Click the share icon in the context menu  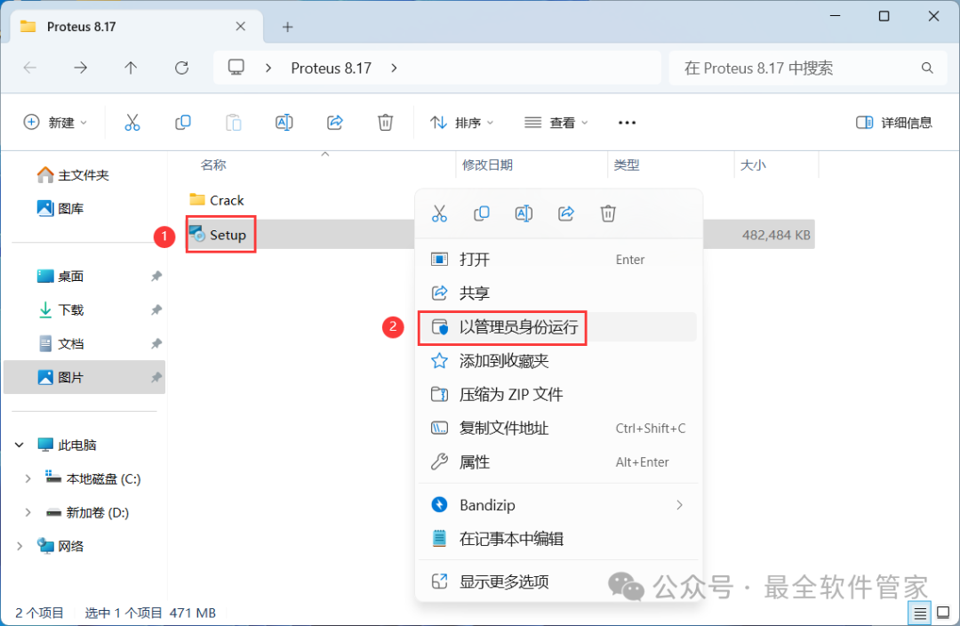[x=566, y=213]
